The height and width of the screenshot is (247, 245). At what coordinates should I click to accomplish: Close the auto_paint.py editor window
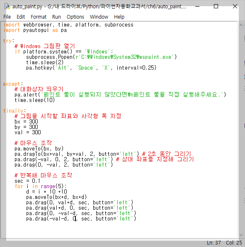click(235, 7)
